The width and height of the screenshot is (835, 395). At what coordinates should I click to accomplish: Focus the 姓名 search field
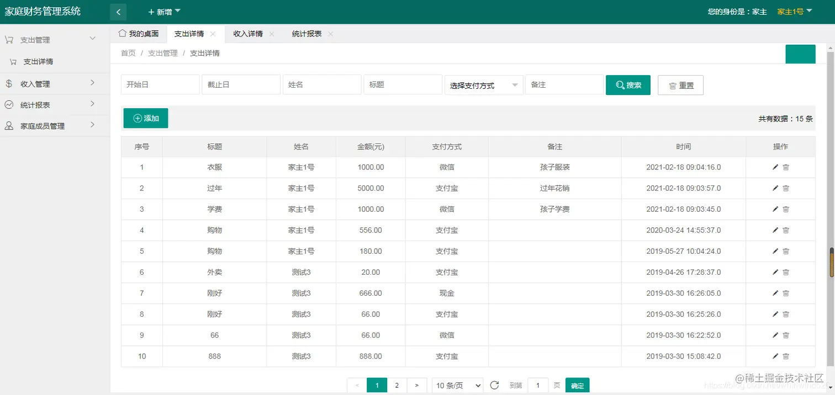click(x=322, y=85)
